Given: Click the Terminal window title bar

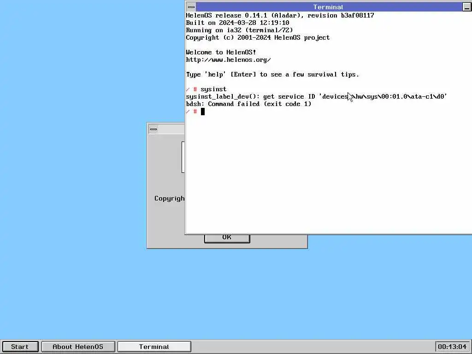Looking at the screenshot, I should pos(329,7).
